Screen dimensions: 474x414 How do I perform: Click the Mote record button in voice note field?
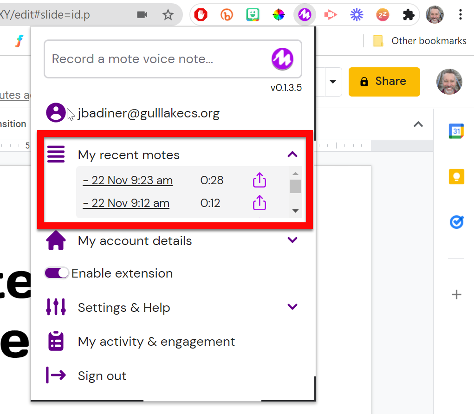click(282, 59)
